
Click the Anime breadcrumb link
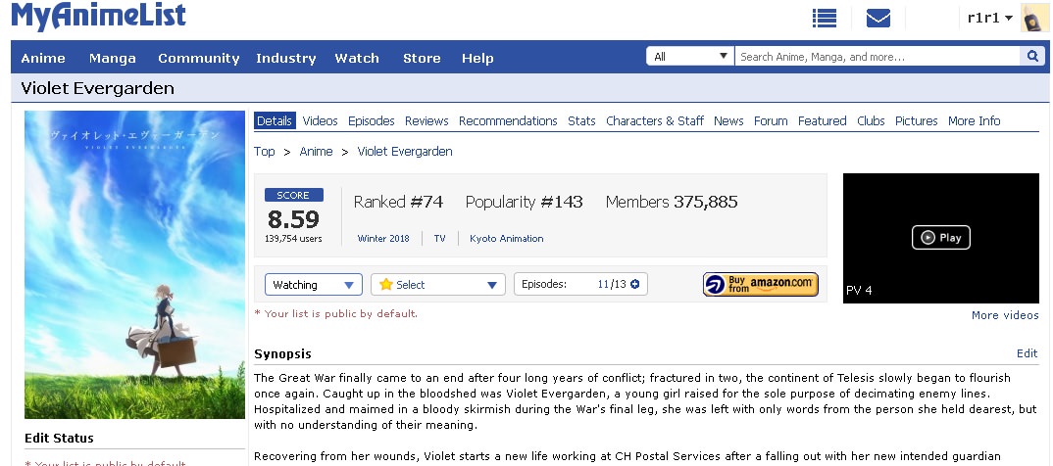[317, 152]
